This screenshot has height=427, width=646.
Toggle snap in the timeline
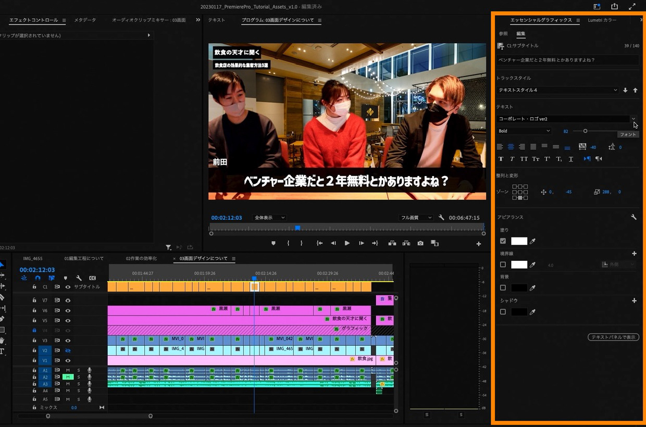pos(38,278)
